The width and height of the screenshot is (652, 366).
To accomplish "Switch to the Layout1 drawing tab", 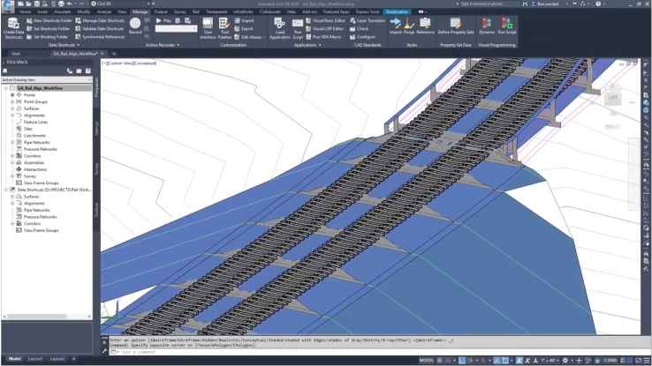I will click(35, 360).
